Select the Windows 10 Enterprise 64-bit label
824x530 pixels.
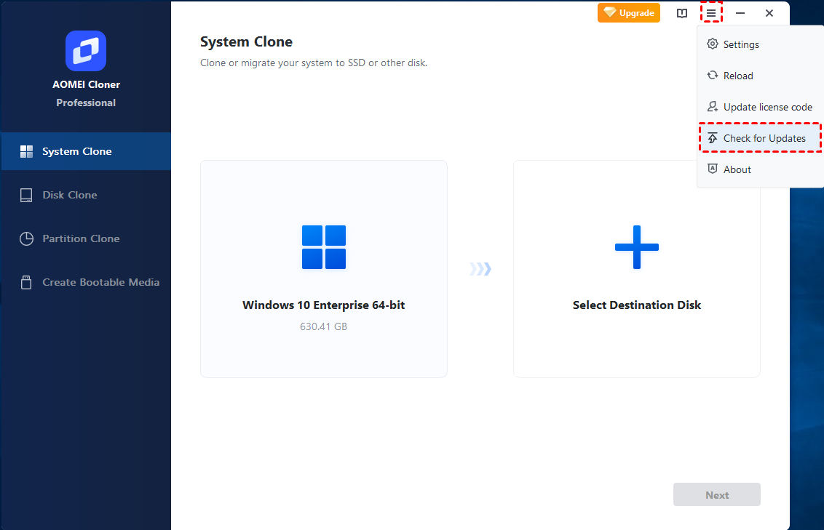[324, 305]
